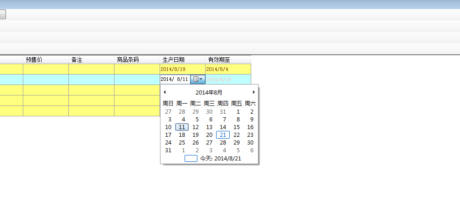Select black August 28 under 周四
The image size is (460, 215).
(x=223, y=143)
